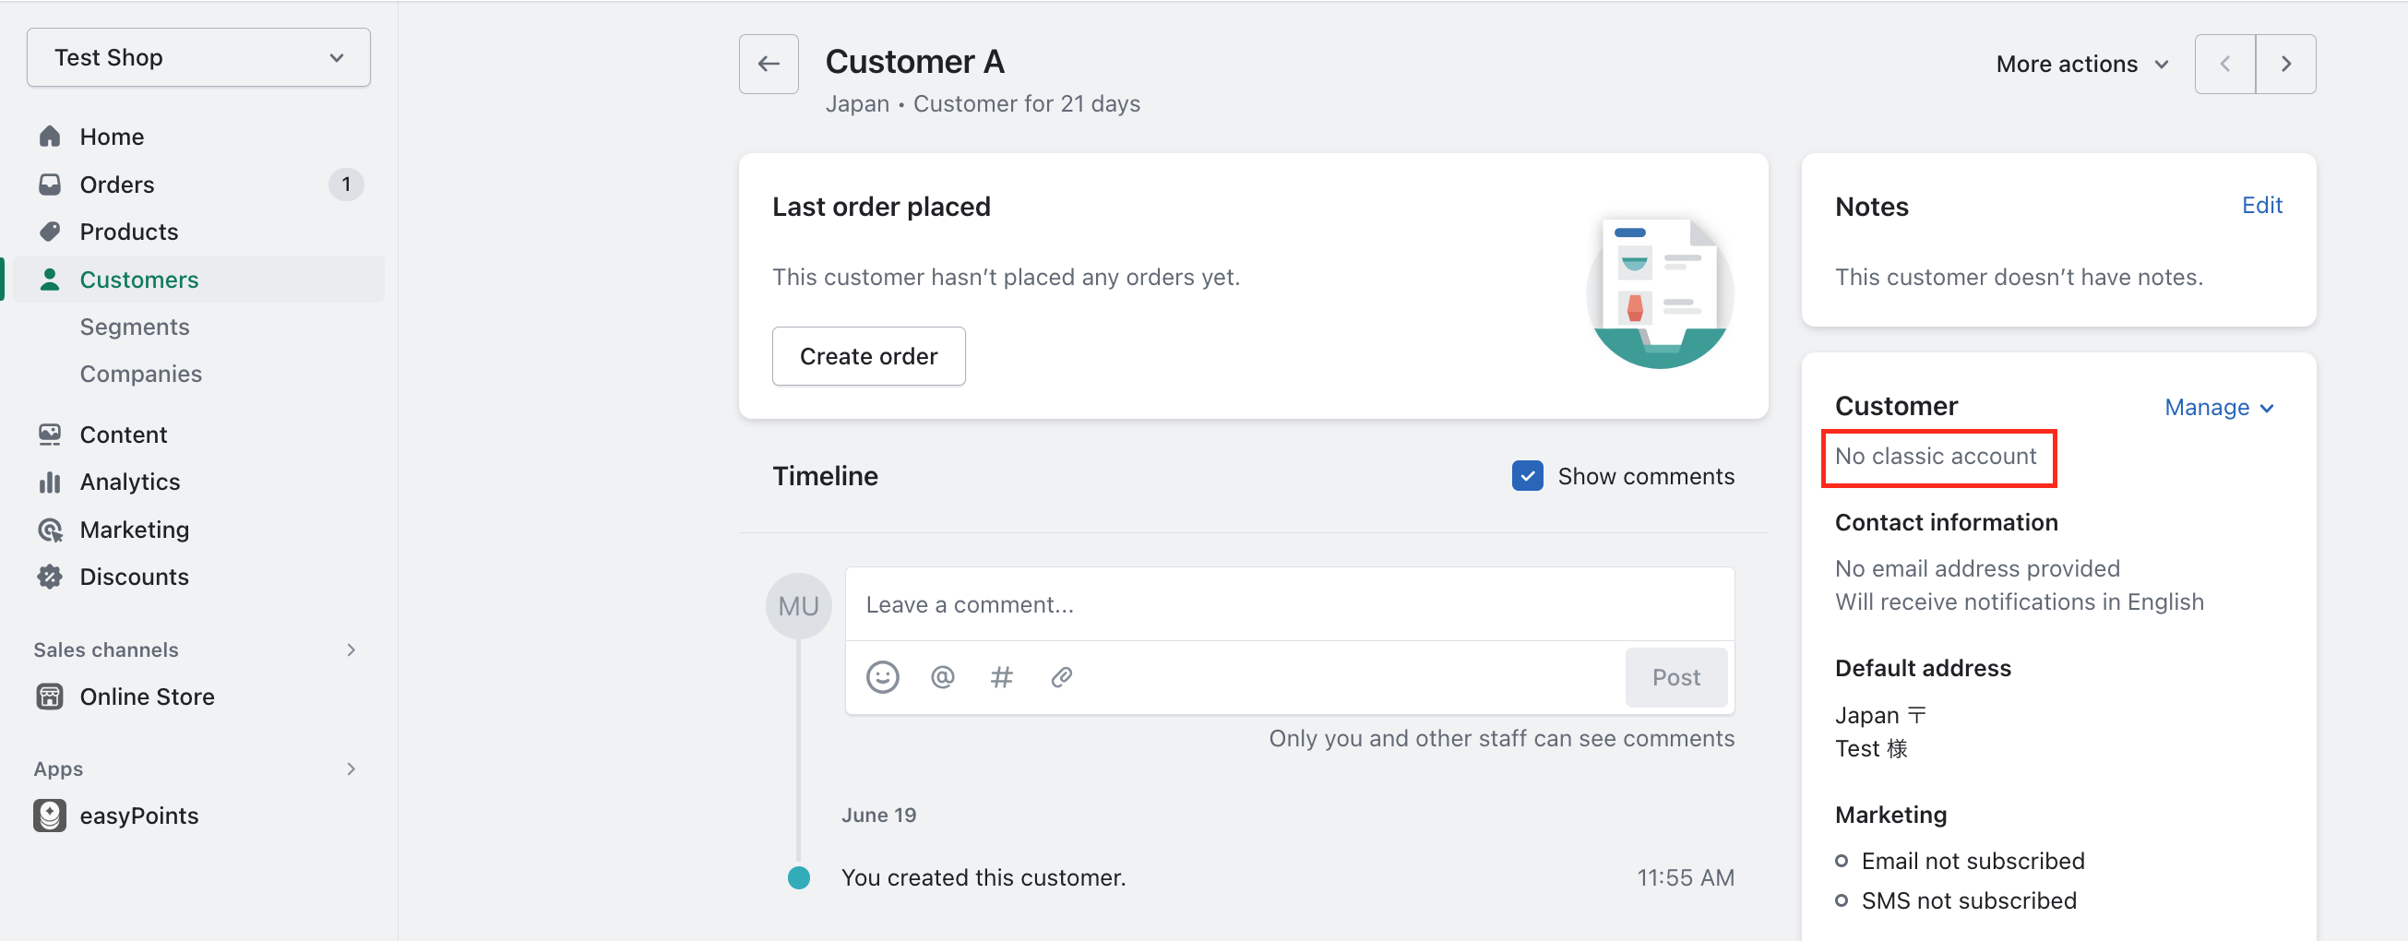Viewport: 2408px width, 941px height.
Task: Uncheck the Show comments checkbox
Action: 1527,476
